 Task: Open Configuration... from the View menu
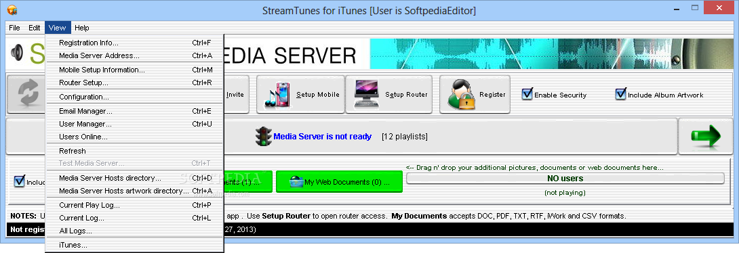pos(134,97)
